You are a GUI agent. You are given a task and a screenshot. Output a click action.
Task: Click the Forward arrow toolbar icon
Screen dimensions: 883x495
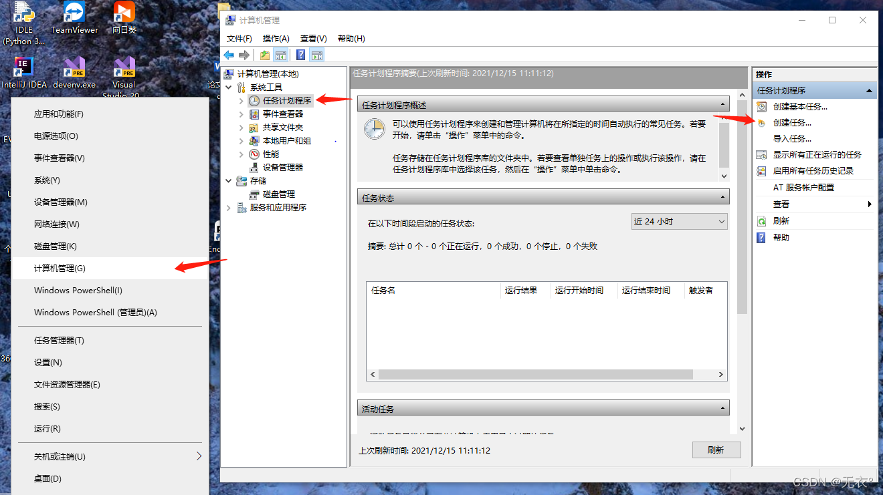[244, 55]
